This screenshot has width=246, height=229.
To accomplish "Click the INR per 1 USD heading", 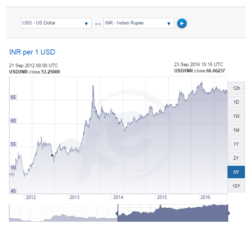I will click(32, 52).
